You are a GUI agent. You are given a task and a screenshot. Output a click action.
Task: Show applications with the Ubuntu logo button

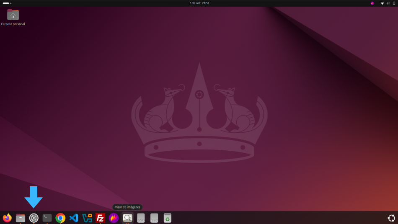(391, 218)
